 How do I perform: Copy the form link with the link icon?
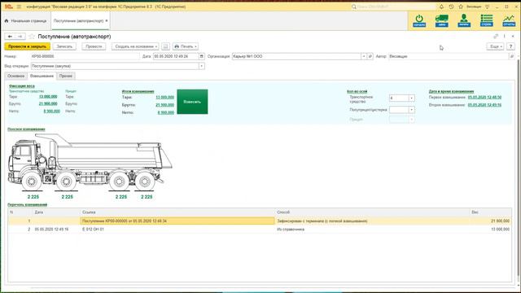click(x=496, y=36)
